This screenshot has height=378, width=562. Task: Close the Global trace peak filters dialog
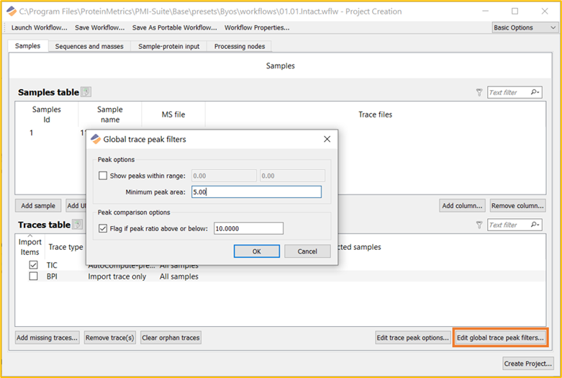327,139
